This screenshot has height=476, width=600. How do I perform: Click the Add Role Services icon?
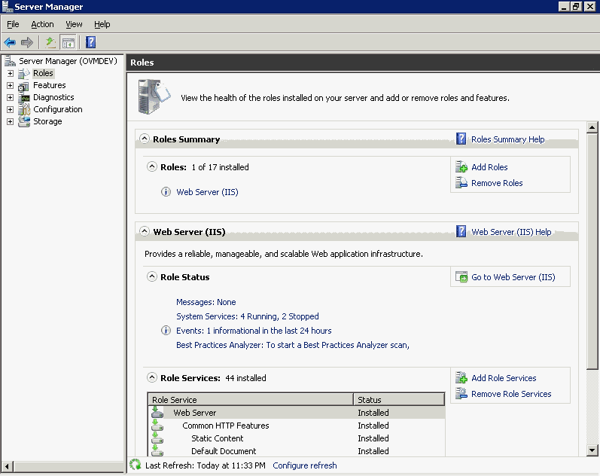(x=461, y=378)
